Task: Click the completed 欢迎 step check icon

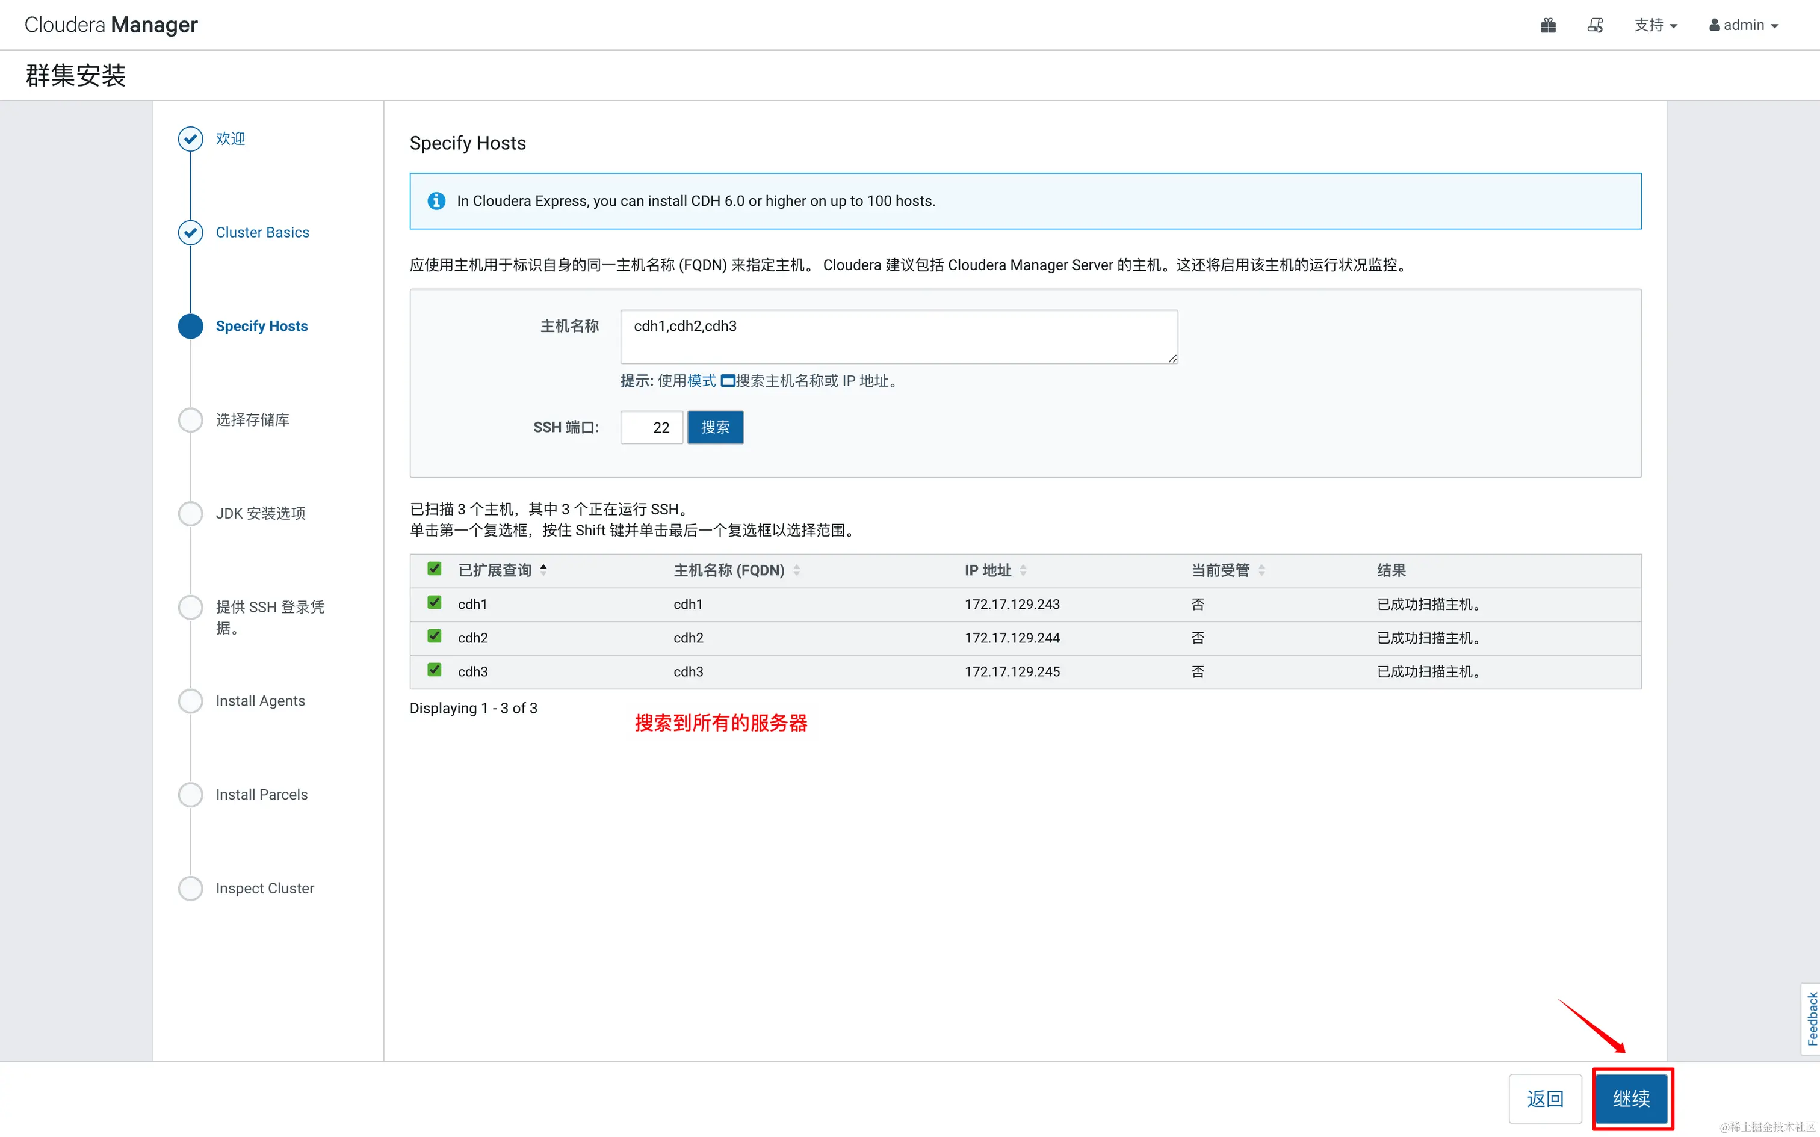Action: coord(190,138)
